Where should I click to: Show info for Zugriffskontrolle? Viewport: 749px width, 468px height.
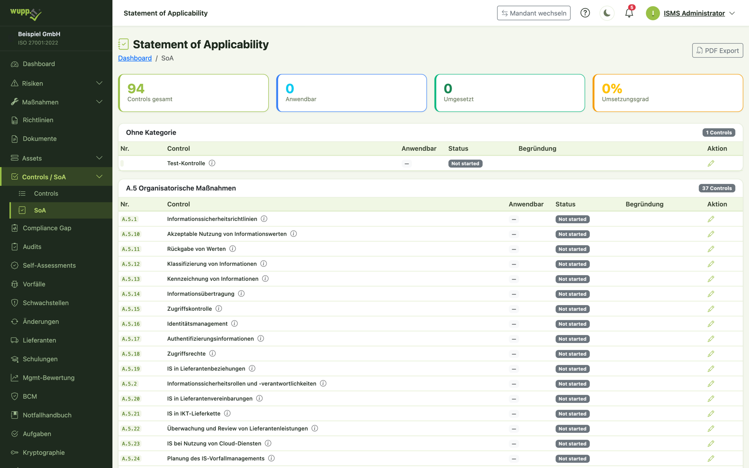(x=219, y=309)
